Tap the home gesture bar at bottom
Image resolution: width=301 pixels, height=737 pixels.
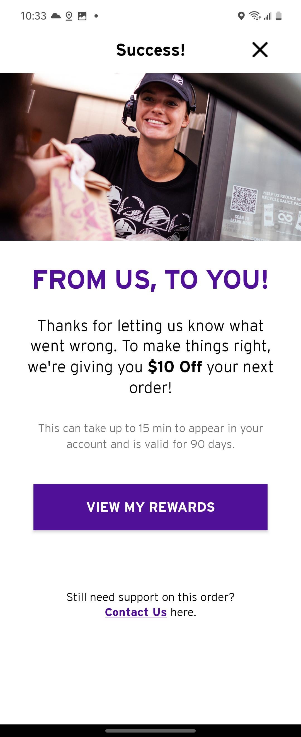point(151,731)
